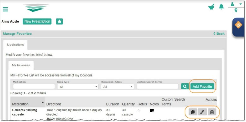The image size is (246, 122).
Task: Click the Notes column header
Action: point(154,104)
